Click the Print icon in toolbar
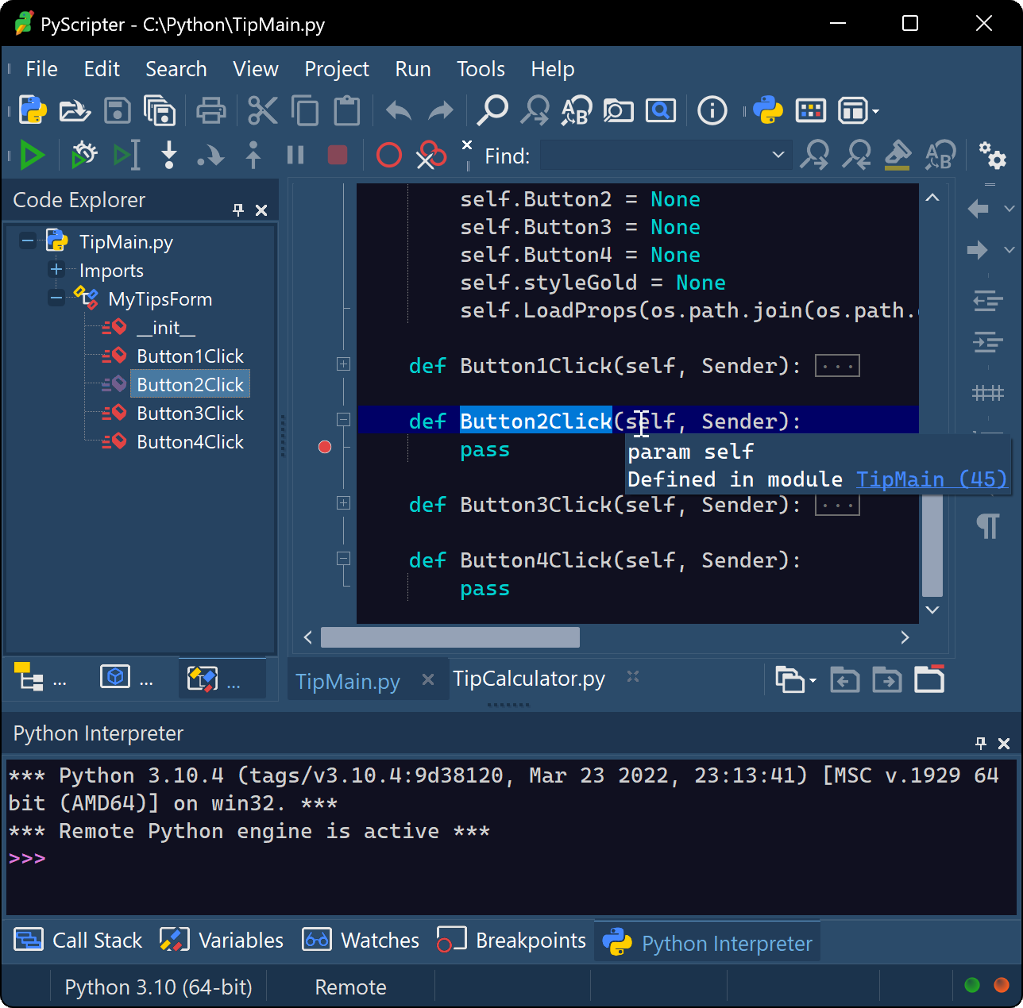This screenshot has height=1008, width=1023. coord(210,111)
